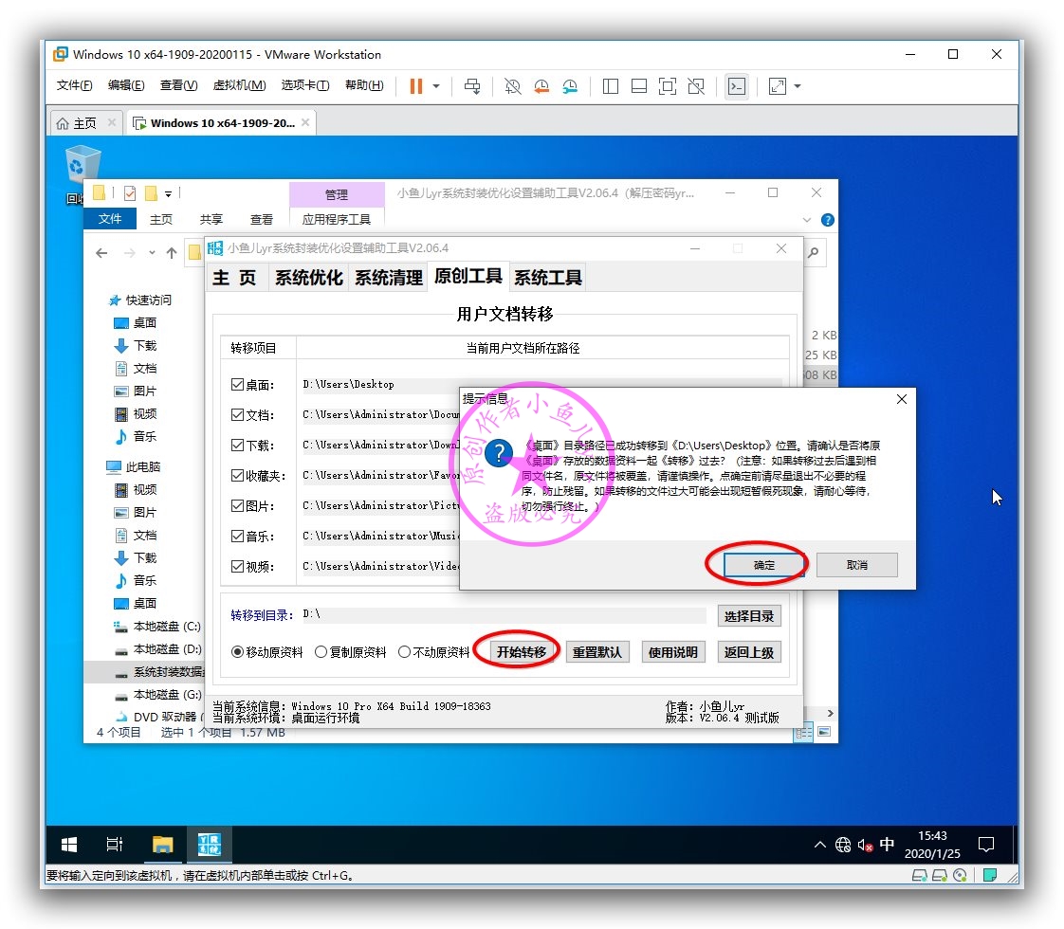Click the Explorer up-directory arrow
The width and height of the screenshot is (1064, 929).
point(172,253)
